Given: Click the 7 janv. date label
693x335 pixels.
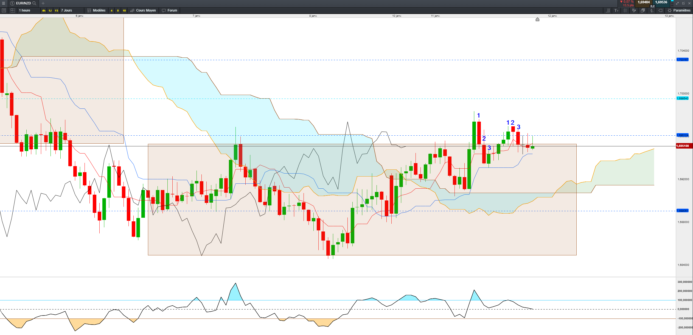Looking at the screenshot, I should click(x=197, y=16).
